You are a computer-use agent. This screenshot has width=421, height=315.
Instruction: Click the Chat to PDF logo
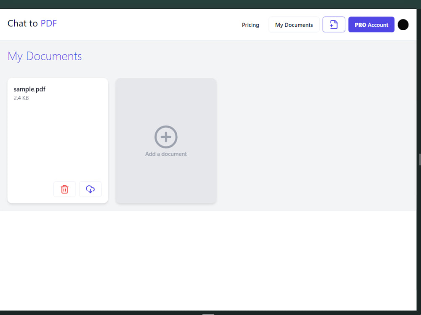(x=32, y=23)
